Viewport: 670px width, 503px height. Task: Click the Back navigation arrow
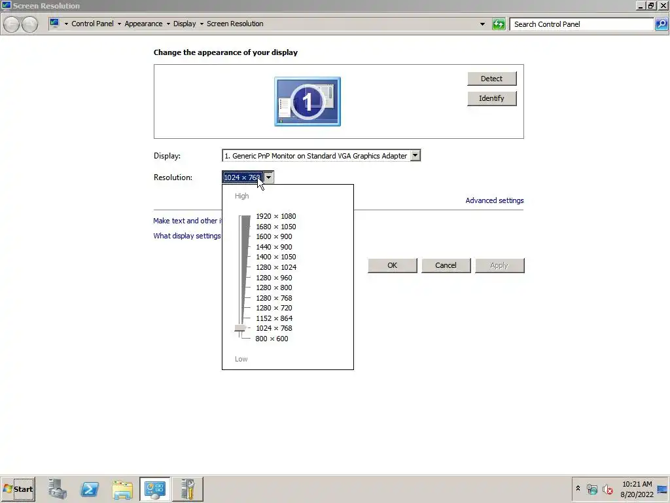(x=12, y=24)
